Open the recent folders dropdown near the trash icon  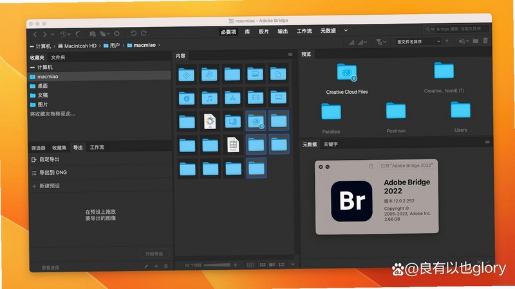pyautogui.click(x=464, y=41)
